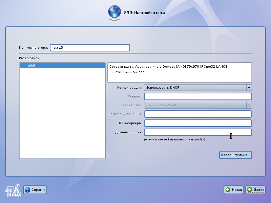This screenshot has width=271, height=203.
Task: Return to previous step via Назад
Action: pos(233,190)
